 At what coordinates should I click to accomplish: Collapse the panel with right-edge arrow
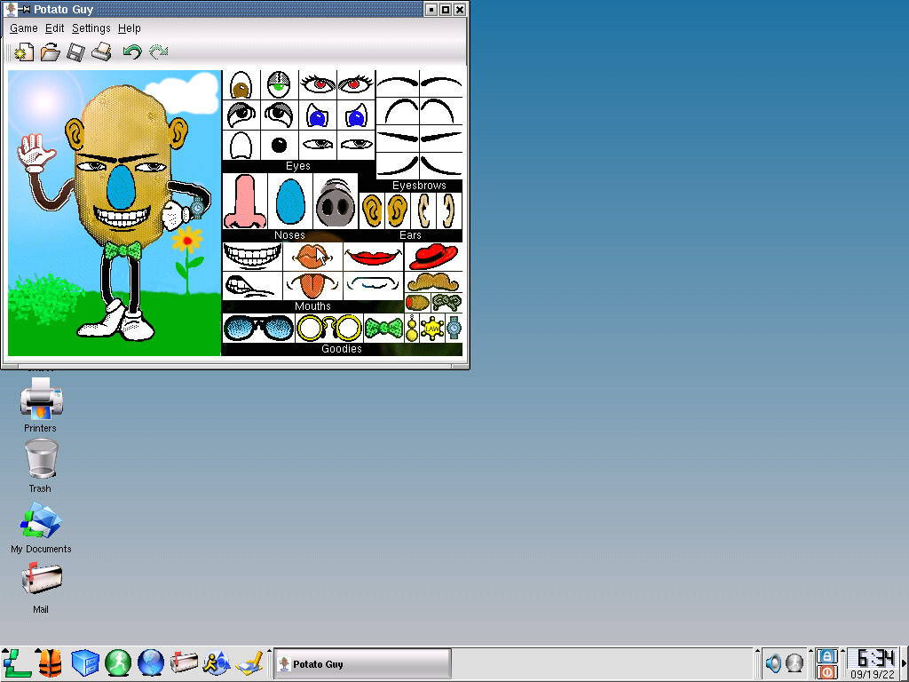905,662
